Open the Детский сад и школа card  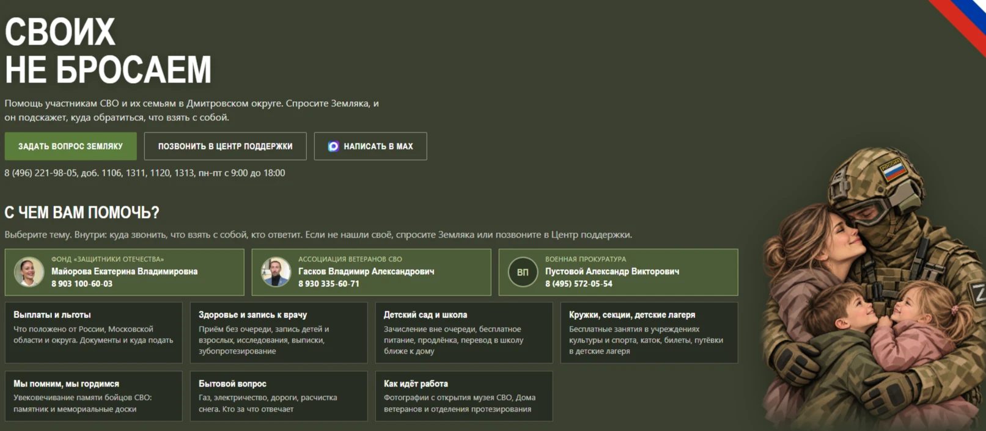464,333
